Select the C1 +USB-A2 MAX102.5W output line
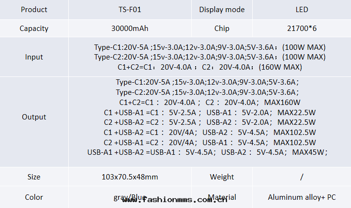The height and width of the screenshot is (208, 351). (x=210, y=132)
